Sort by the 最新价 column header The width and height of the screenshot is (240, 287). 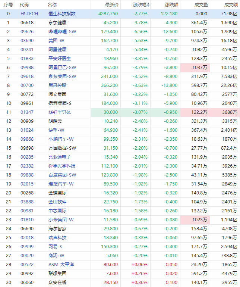click(x=112, y=4)
